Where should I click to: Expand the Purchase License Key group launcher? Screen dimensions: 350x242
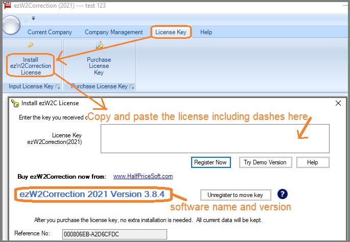click(131, 87)
